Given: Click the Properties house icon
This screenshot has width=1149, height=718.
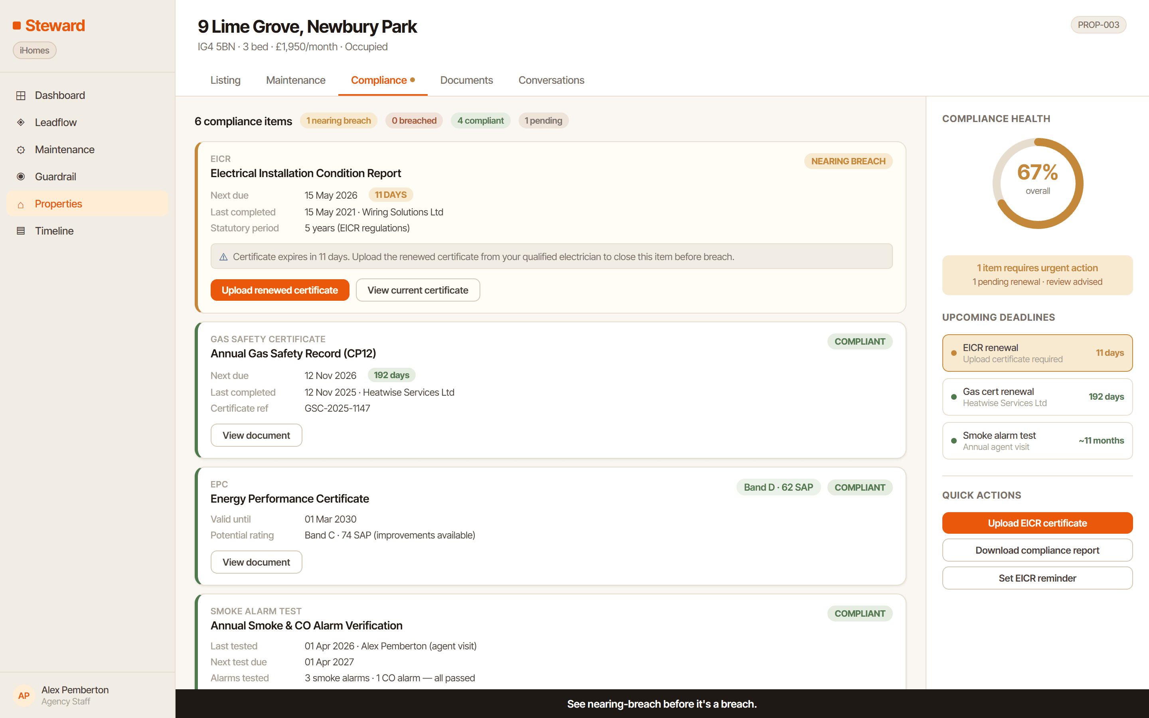Looking at the screenshot, I should tap(21, 204).
